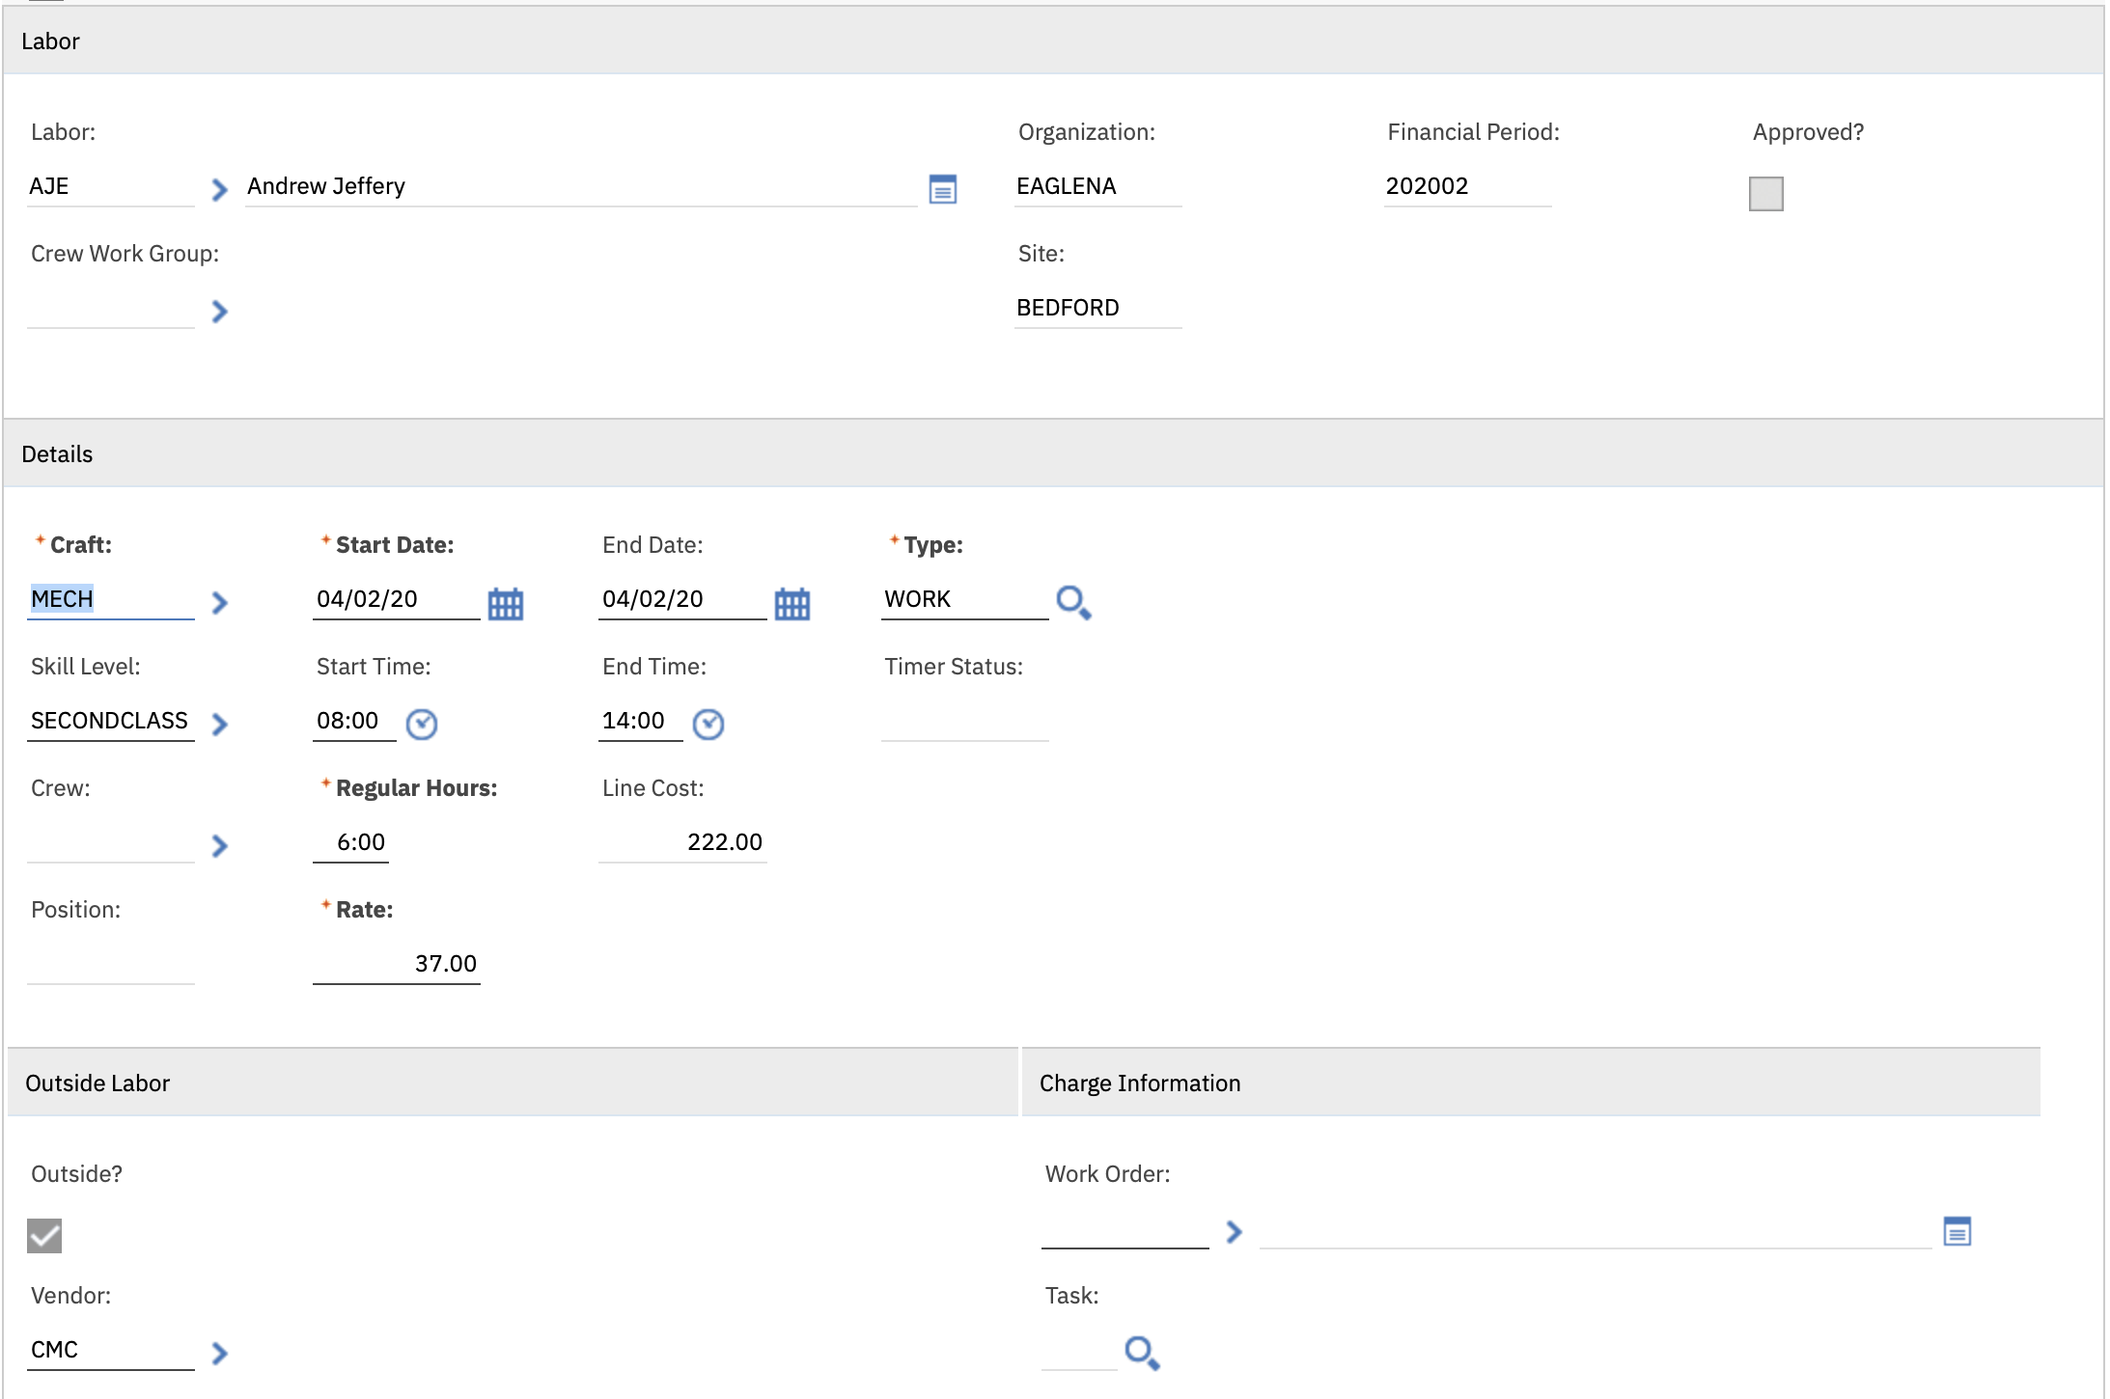The height and width of the screenshot is (1399, 2110).
Task: Open Work Order long description icon
Action: click(1957, 1232)
